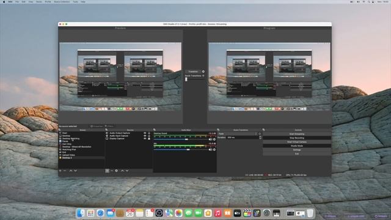This screenshot has width=391, height=220.
Task: Move scene down in Scenes list
Action: click(75, 170)
